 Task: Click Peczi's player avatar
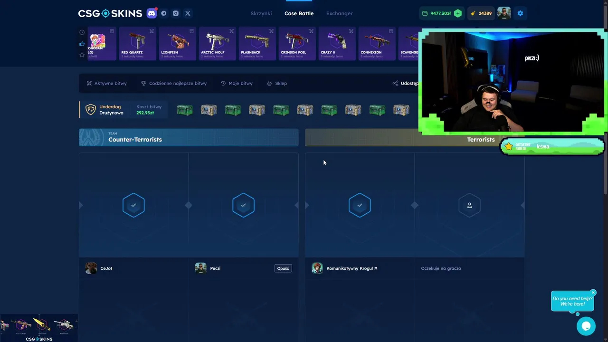tap(201, 268)
